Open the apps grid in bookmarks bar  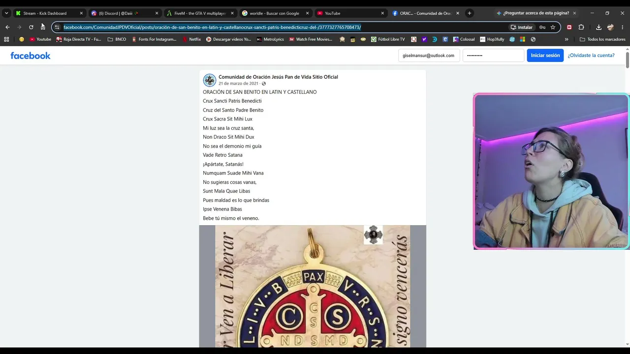pos(6,39)
